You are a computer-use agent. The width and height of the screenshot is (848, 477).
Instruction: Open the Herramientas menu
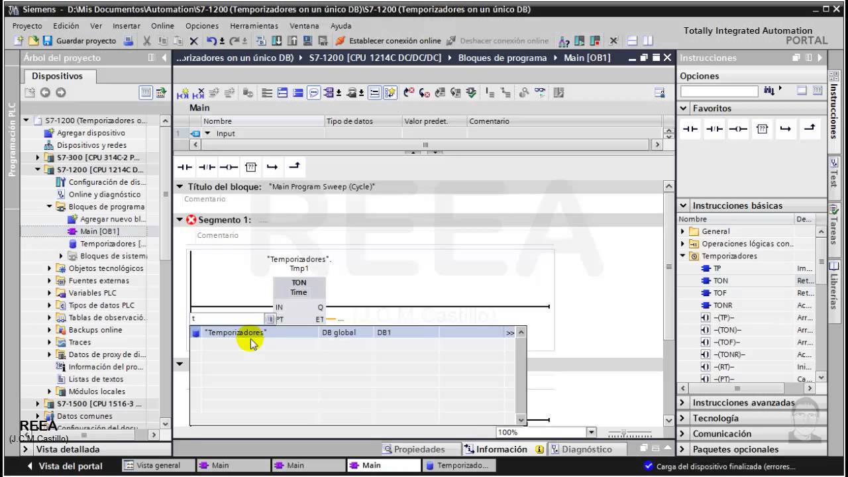click(254, 26)
